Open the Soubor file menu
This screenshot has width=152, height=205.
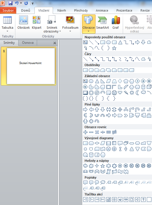[x=8, y=10]
